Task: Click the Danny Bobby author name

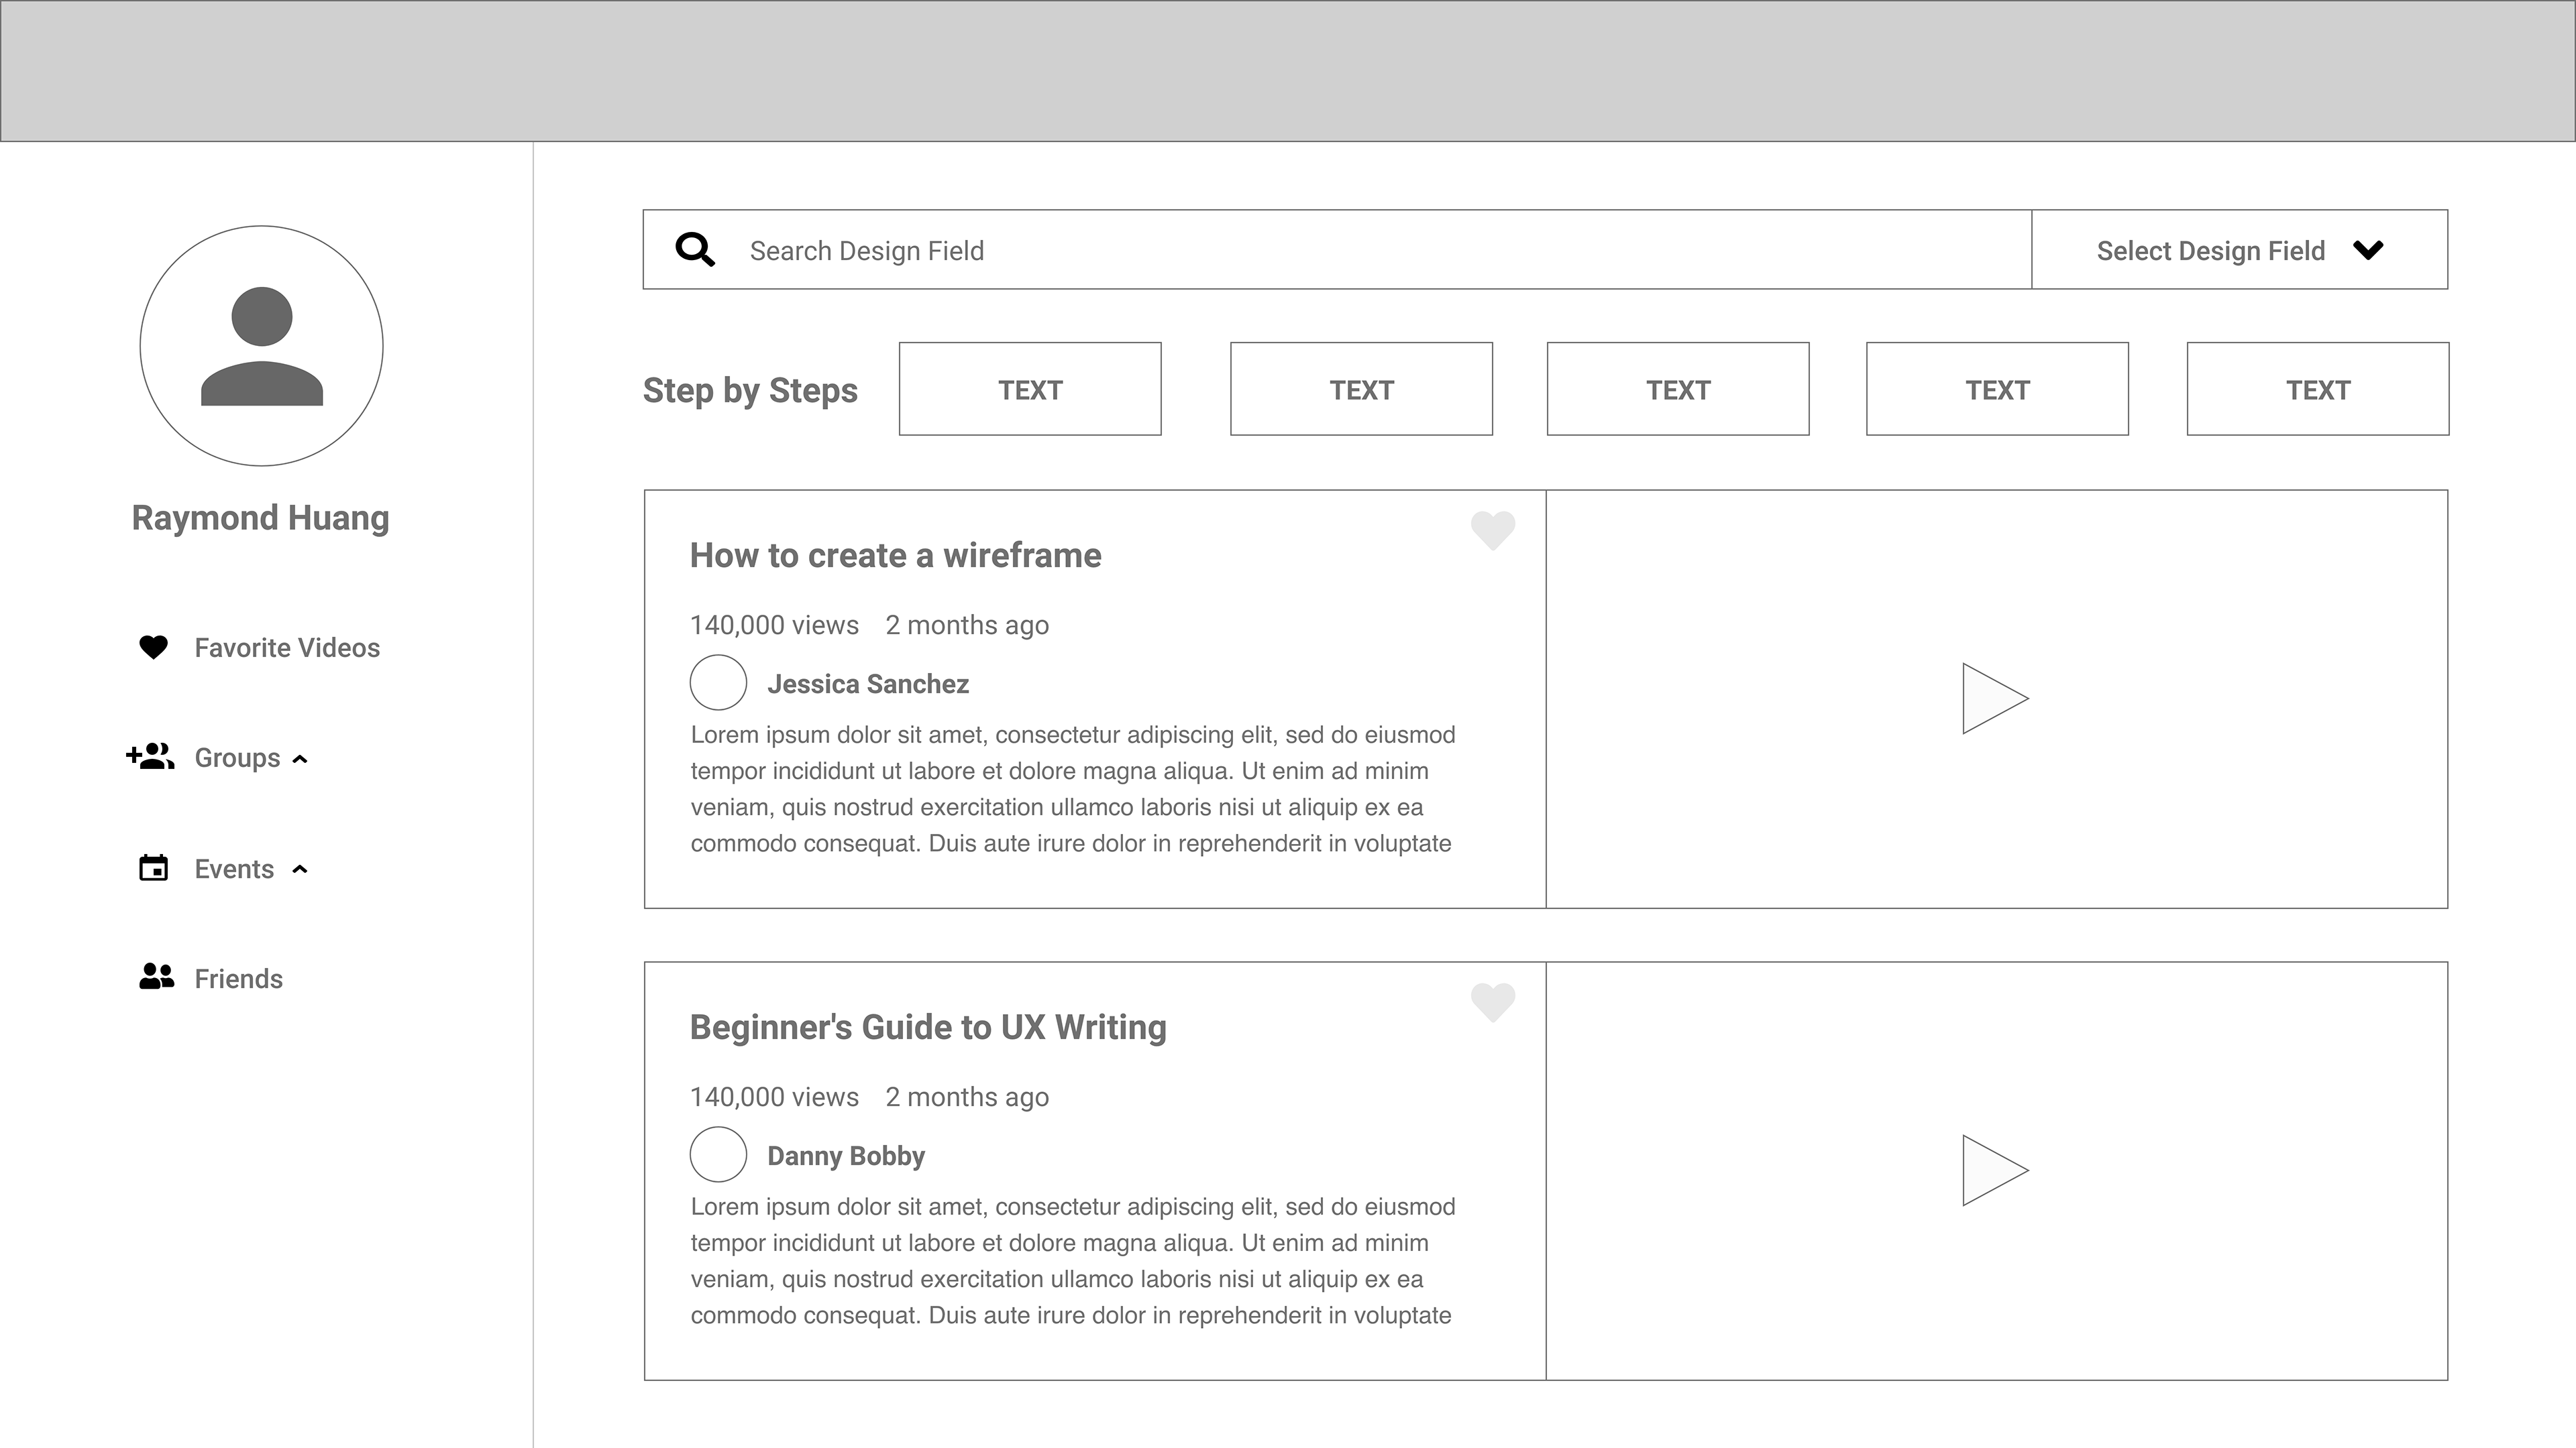Action: coord(846,1156)
